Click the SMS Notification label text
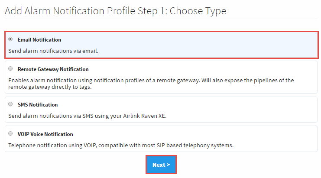Viewport: 321px width, 178px height. pos(38,104)
